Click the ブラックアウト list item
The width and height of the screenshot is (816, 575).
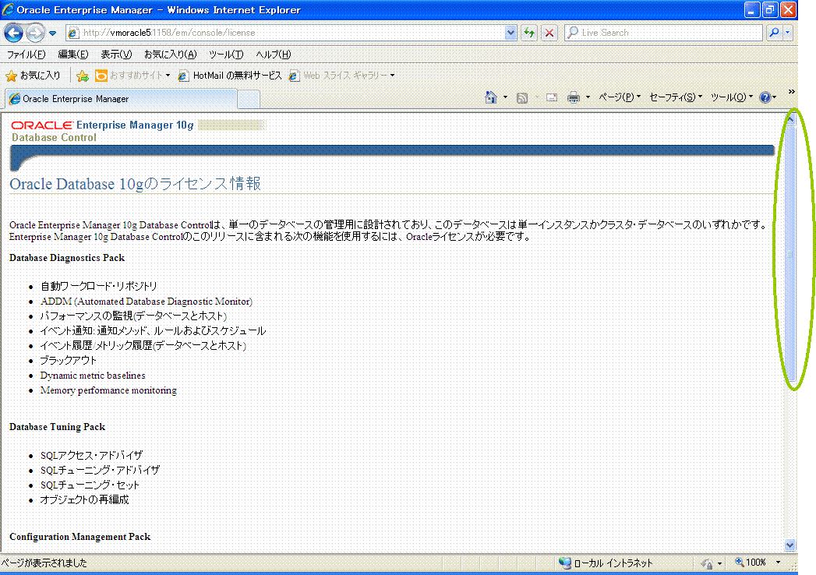pos(68,360)
